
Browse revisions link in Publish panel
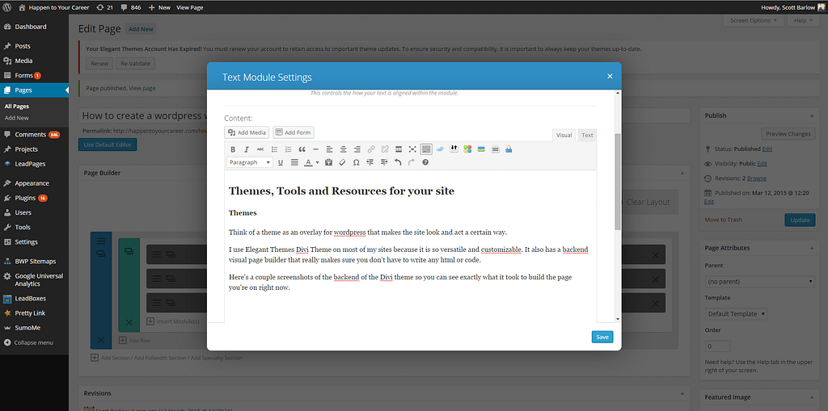coord(757,178)
